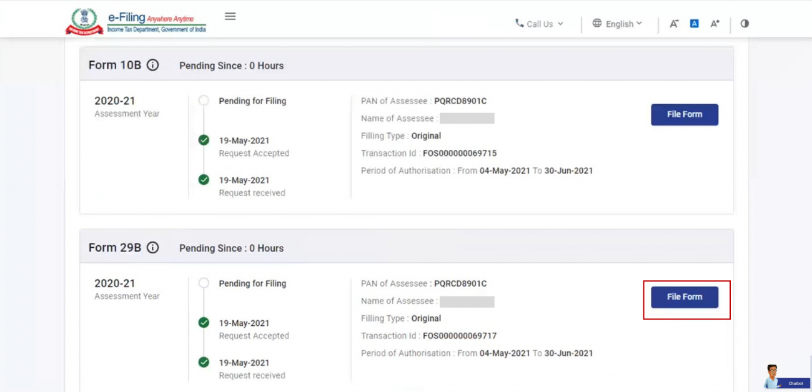This screenshot has height=392, width=812.
Task: Click the info icon next to Form 10B
Action: coord(154,64)
